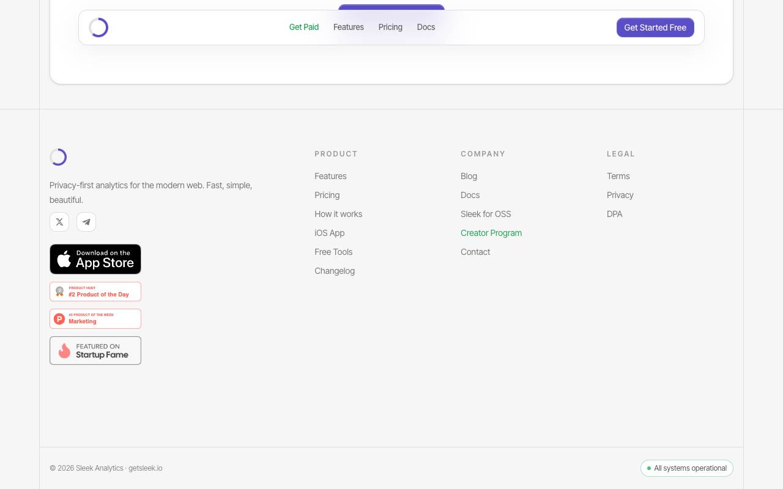Click the Get Started Free button
Image resolution: width=783 pixels, height=489 pixels.
pyautogui.click(x=655, y=28)
